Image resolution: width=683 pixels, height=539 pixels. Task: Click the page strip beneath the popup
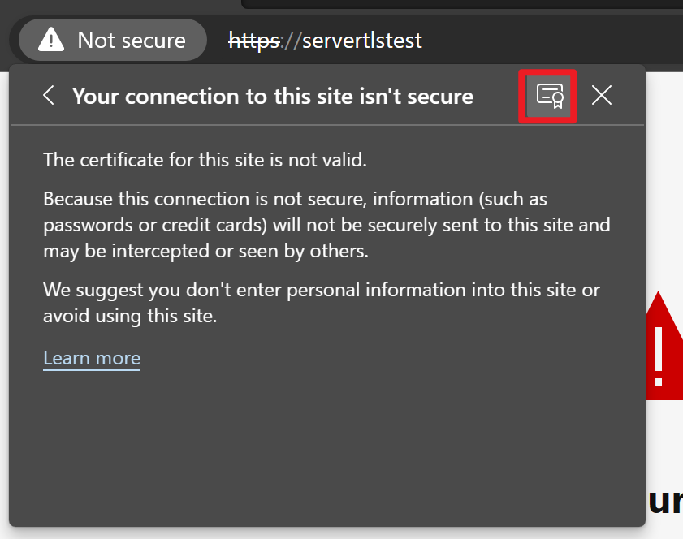[325, 533]
